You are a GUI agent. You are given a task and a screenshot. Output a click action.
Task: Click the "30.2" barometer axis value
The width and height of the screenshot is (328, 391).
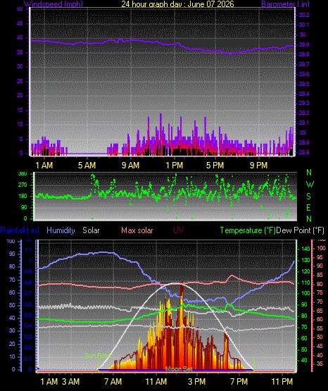point(304,15)
